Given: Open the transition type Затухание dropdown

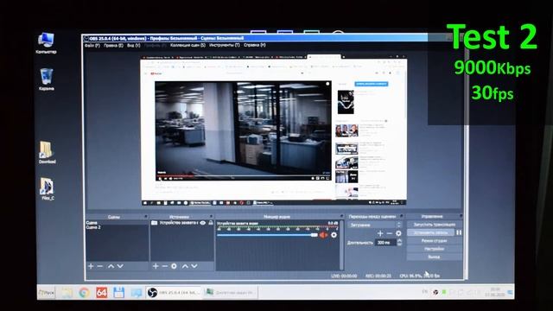Looking at the screenshot, I should (x=374, y=225).
